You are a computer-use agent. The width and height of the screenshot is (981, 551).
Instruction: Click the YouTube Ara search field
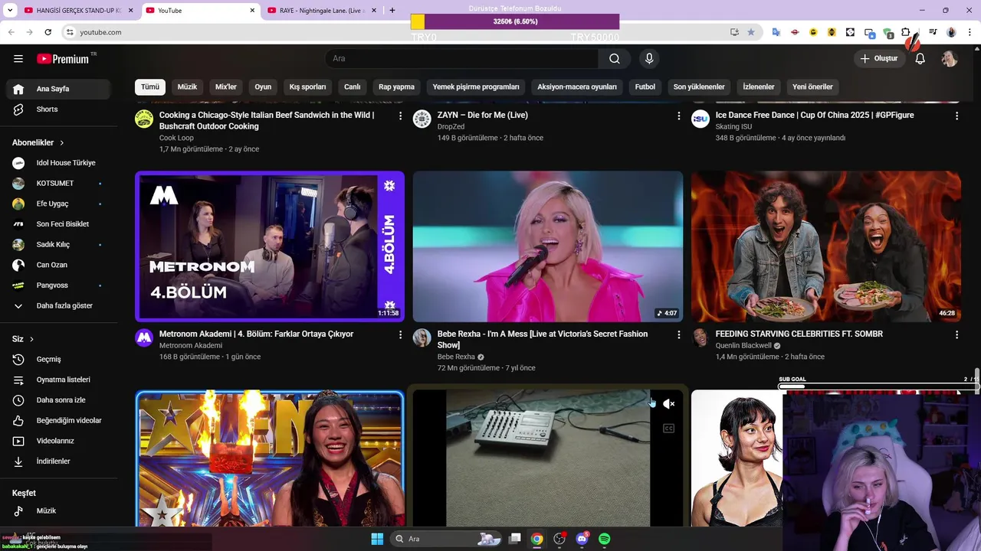(x=461, y=58)
